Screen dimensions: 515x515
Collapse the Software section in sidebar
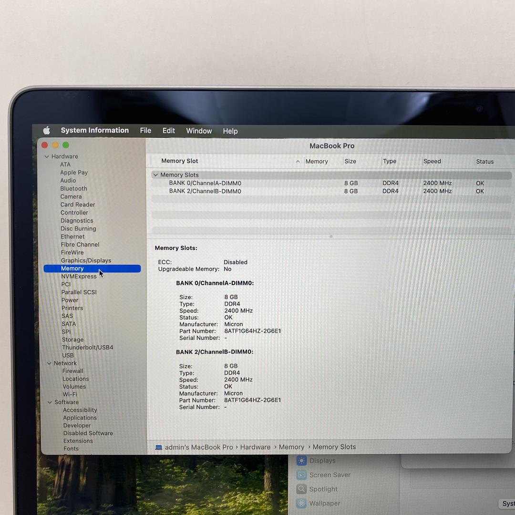[50, 402]
